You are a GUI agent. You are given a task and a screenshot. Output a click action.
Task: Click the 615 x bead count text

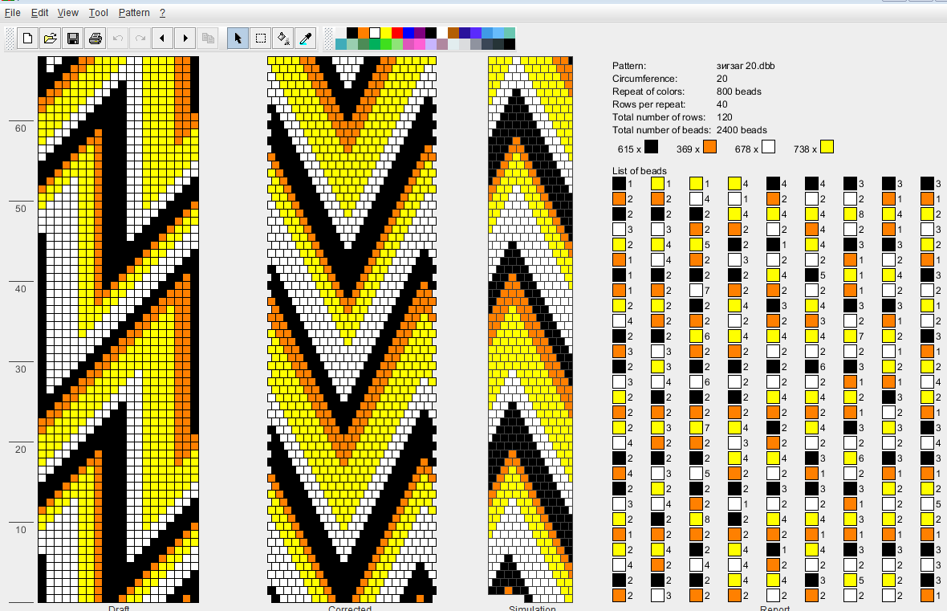628,149
